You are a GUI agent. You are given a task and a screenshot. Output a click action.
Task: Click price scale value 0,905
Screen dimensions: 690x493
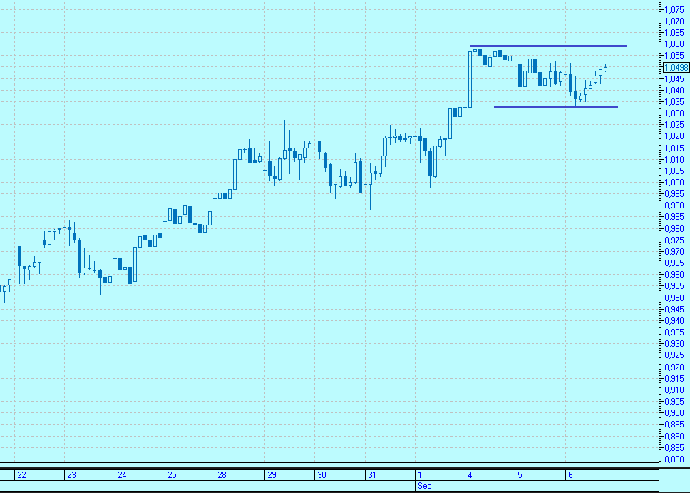[x=674, y=402]
